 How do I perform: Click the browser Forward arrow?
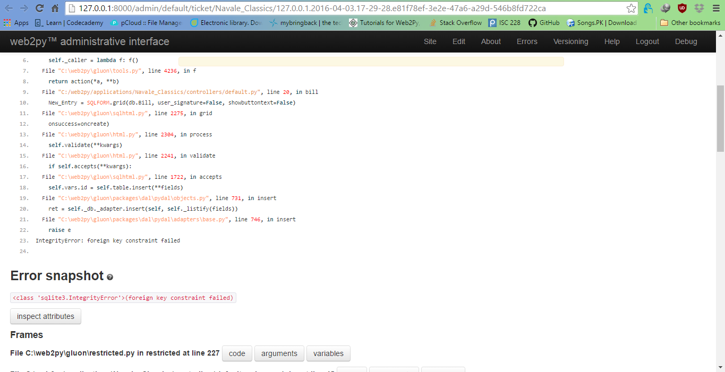24,8
